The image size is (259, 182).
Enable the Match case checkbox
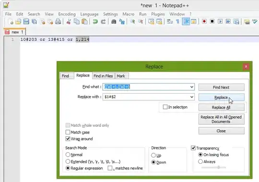click(68, 132)
